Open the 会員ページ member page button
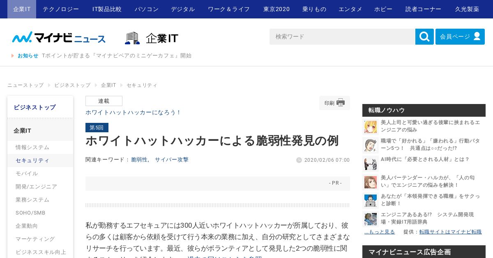493x258 pixels. tap(460, 37)
